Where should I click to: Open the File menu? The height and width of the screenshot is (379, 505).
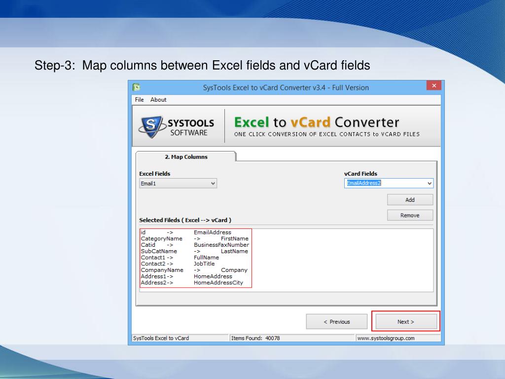[x=139, y=100]
